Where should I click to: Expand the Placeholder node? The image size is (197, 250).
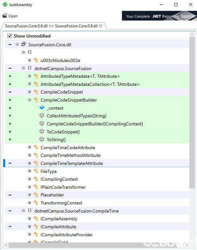(29, 195)
